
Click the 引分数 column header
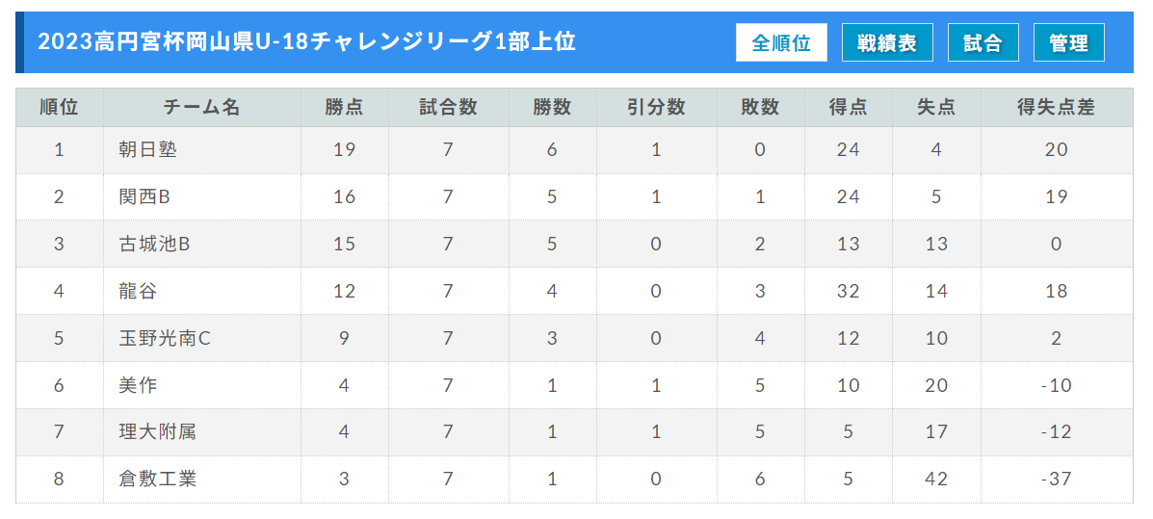[x=656, y=107]
